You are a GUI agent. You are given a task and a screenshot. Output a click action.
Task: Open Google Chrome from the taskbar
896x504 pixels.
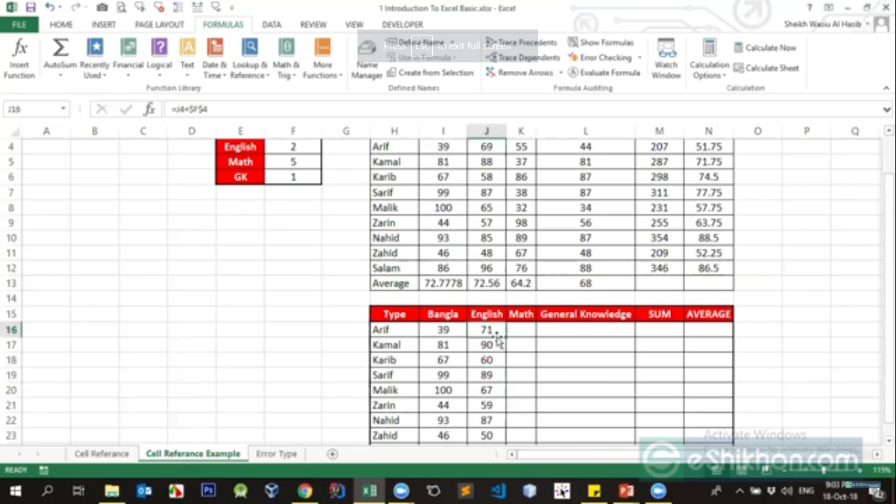(304, 491)
